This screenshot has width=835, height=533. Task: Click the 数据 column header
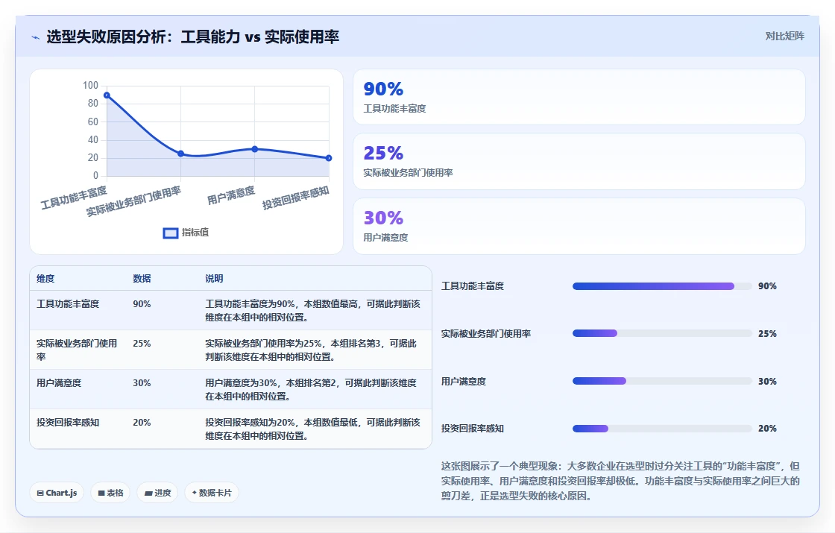point(142,279)
